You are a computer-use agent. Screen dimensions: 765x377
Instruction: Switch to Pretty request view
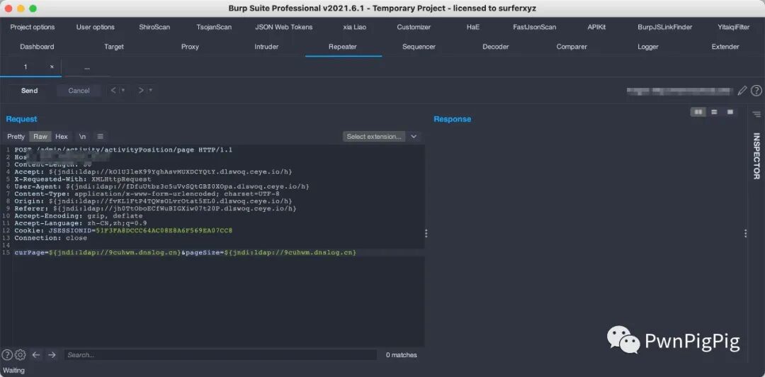tap(16, 137)
